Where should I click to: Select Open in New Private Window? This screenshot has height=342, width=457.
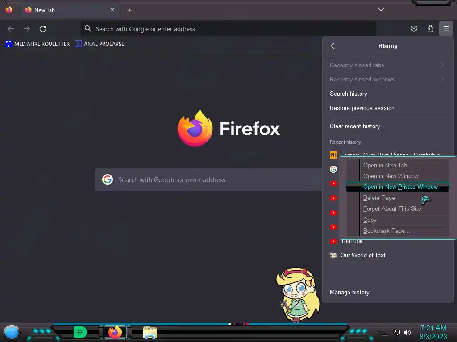[398, 187]
